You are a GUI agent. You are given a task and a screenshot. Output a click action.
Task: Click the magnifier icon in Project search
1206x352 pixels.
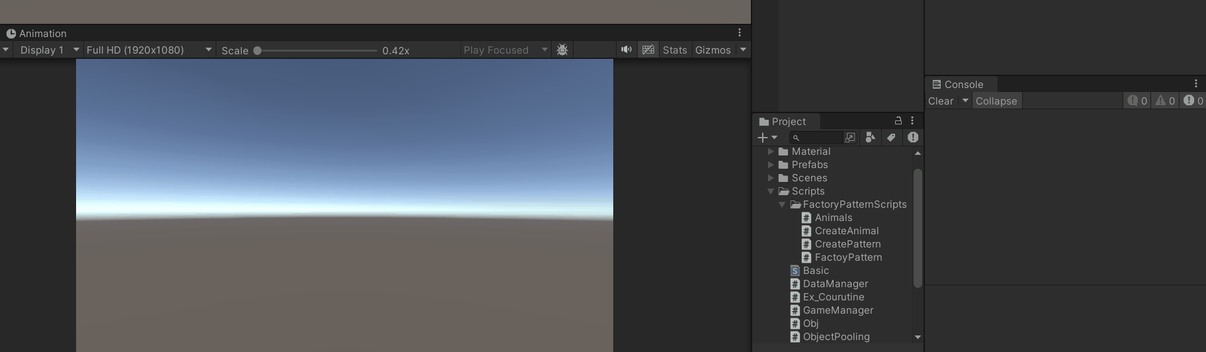796,138
